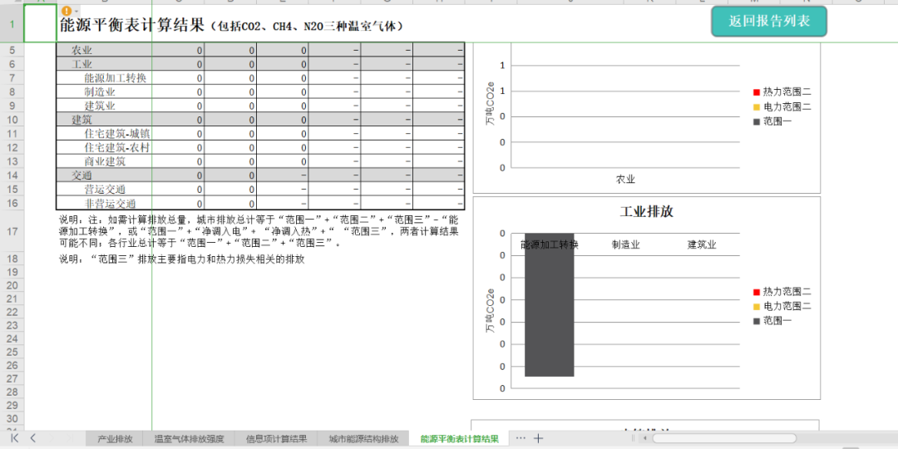Click the 交通 category row cell
Image resolution: width=898 pixels, height=449 pixels.
coord(104,175)
